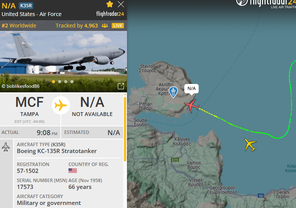Click the viewers icon beside 4,963
Screen dimensions: 296x208
coord(105,26)
